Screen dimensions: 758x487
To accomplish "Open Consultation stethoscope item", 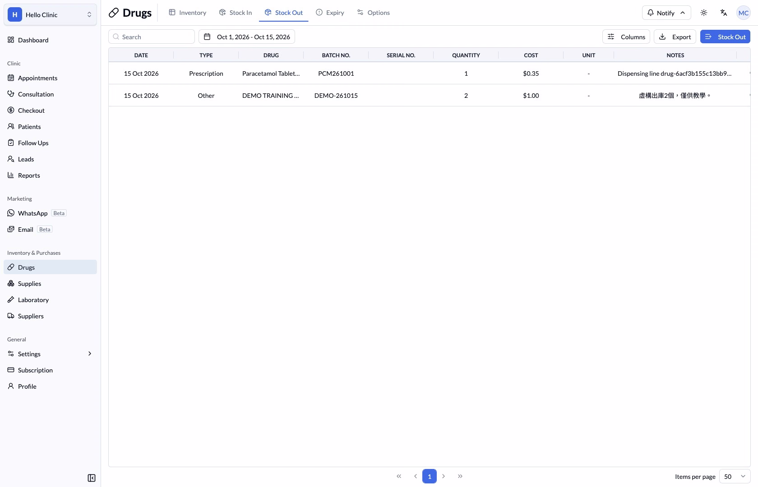I will click(50, 94).
